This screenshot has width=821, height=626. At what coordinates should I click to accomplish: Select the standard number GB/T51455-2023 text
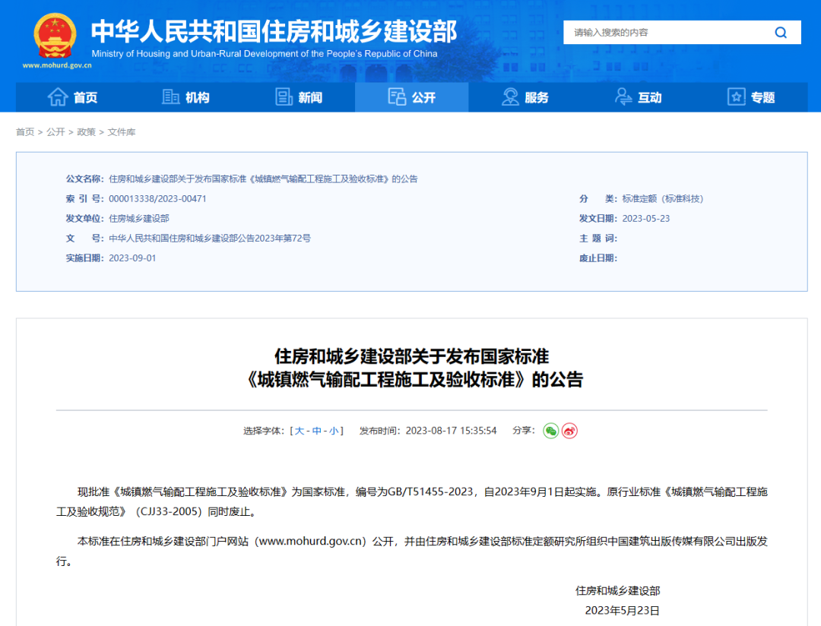(430, 492)
